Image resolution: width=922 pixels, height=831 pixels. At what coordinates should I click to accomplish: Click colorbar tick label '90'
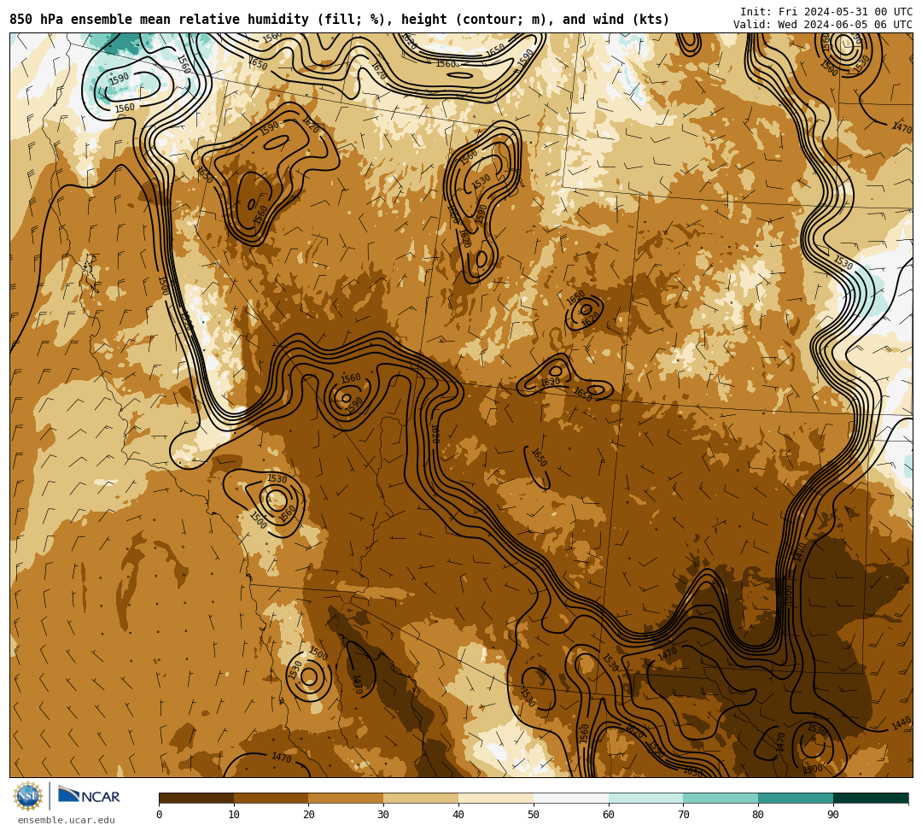coord(833,815)
